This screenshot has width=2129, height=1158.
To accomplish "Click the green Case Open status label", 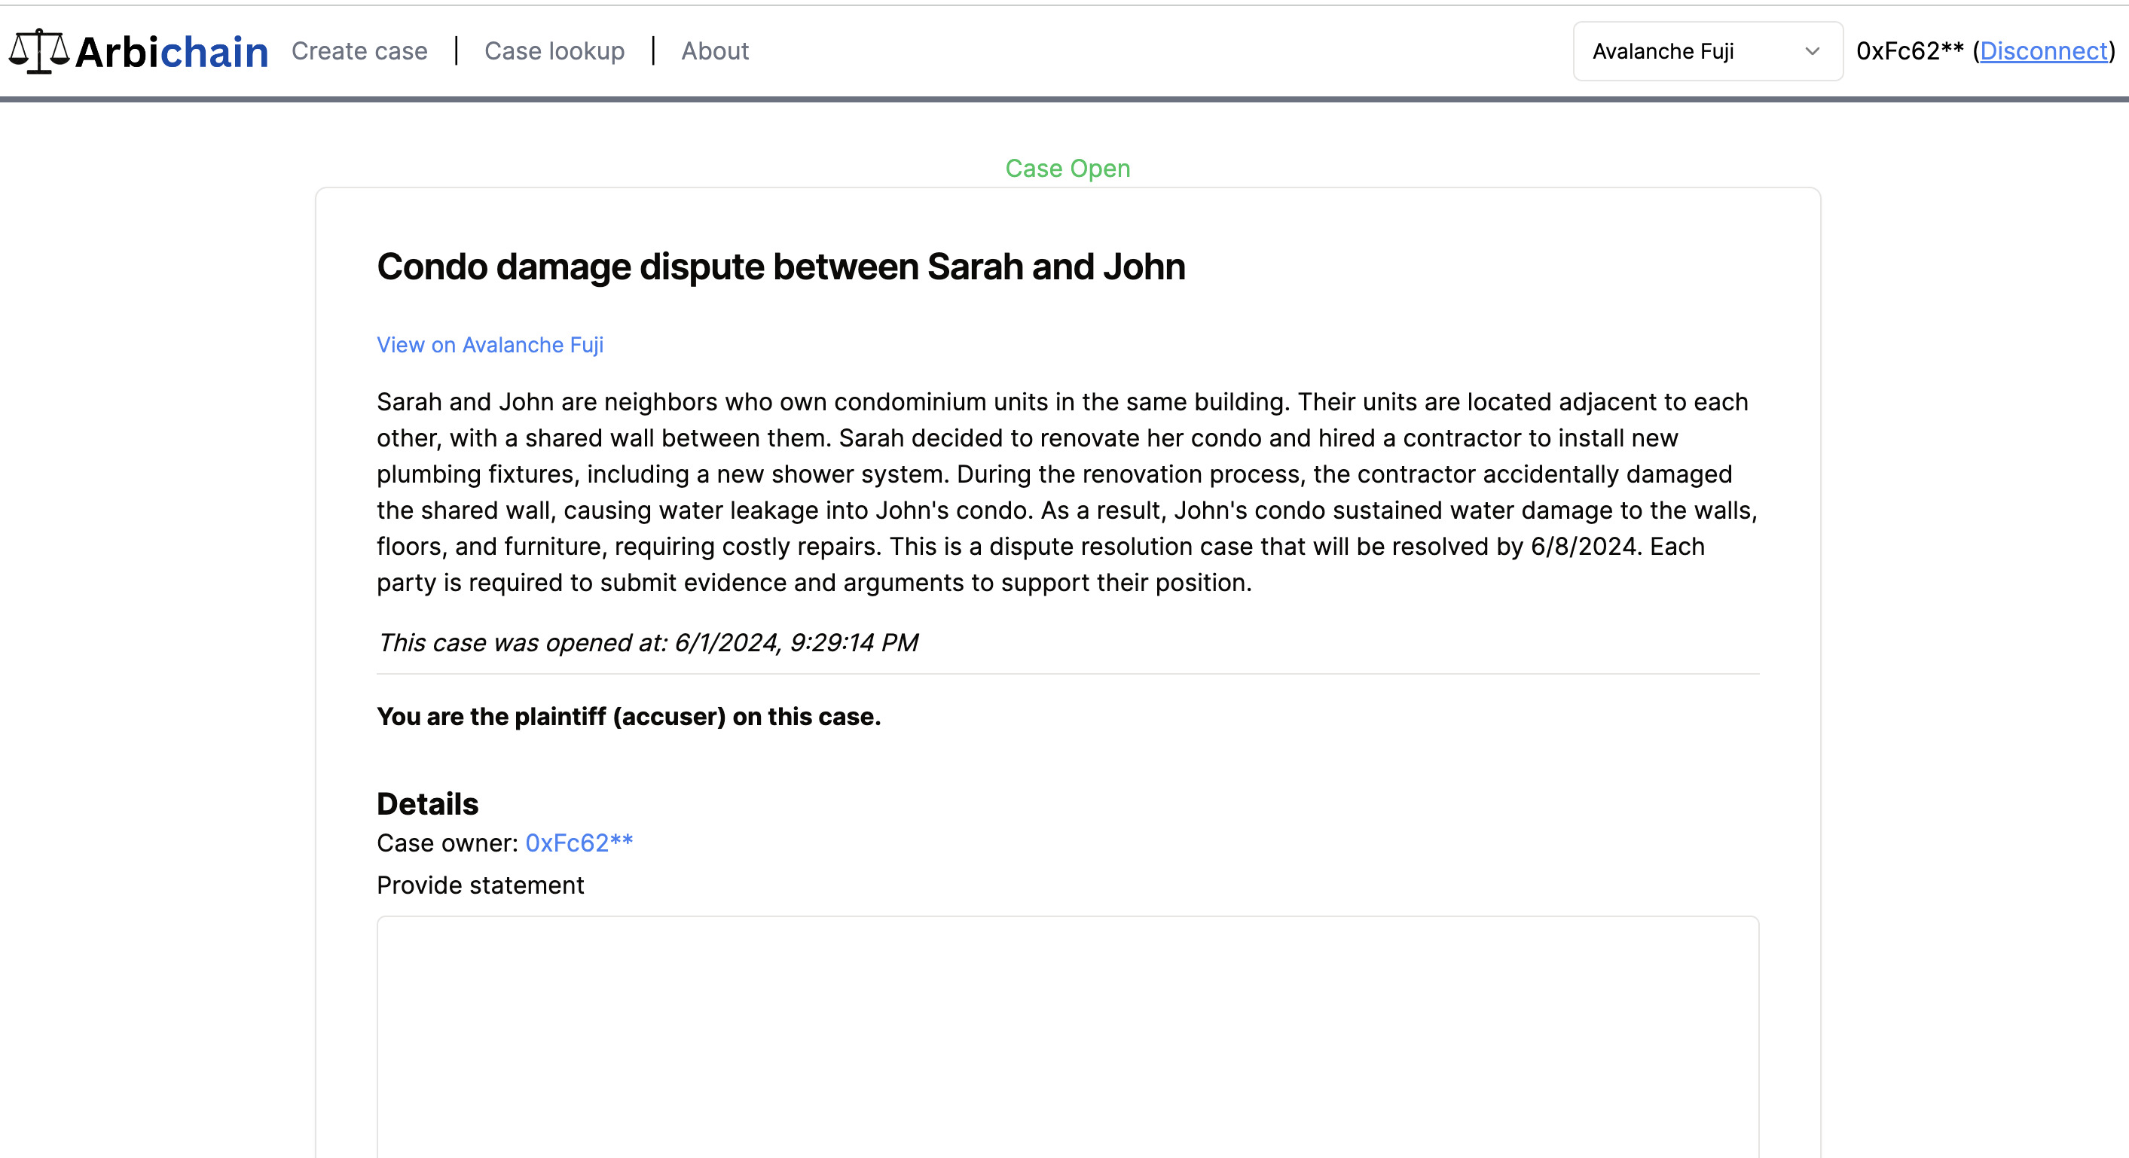I will 1067,169.
